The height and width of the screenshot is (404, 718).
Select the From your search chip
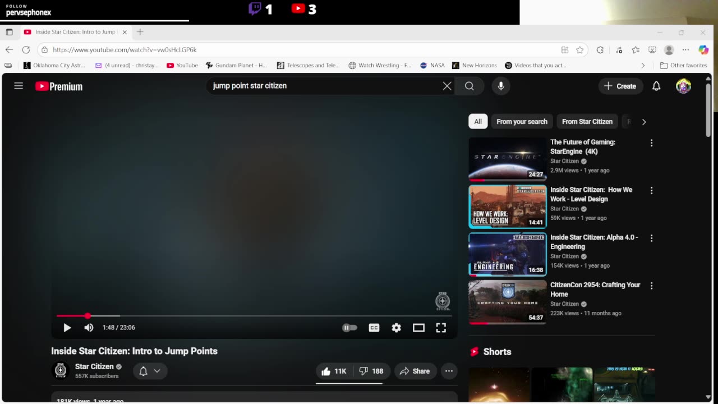(522, 121)
